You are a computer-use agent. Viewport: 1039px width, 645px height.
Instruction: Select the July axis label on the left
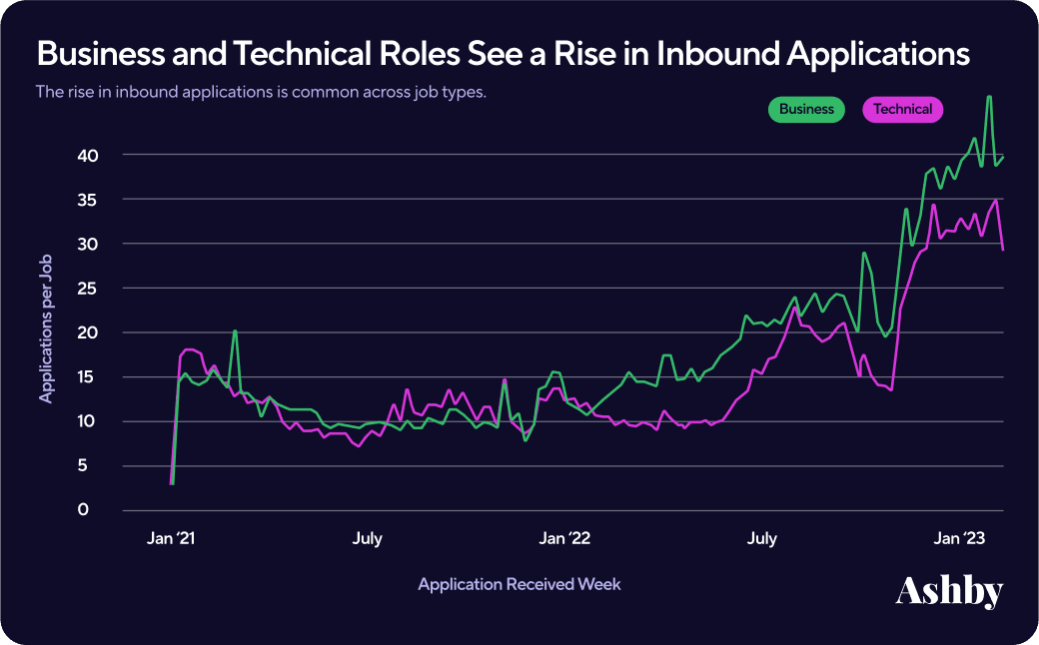[368, 537]
